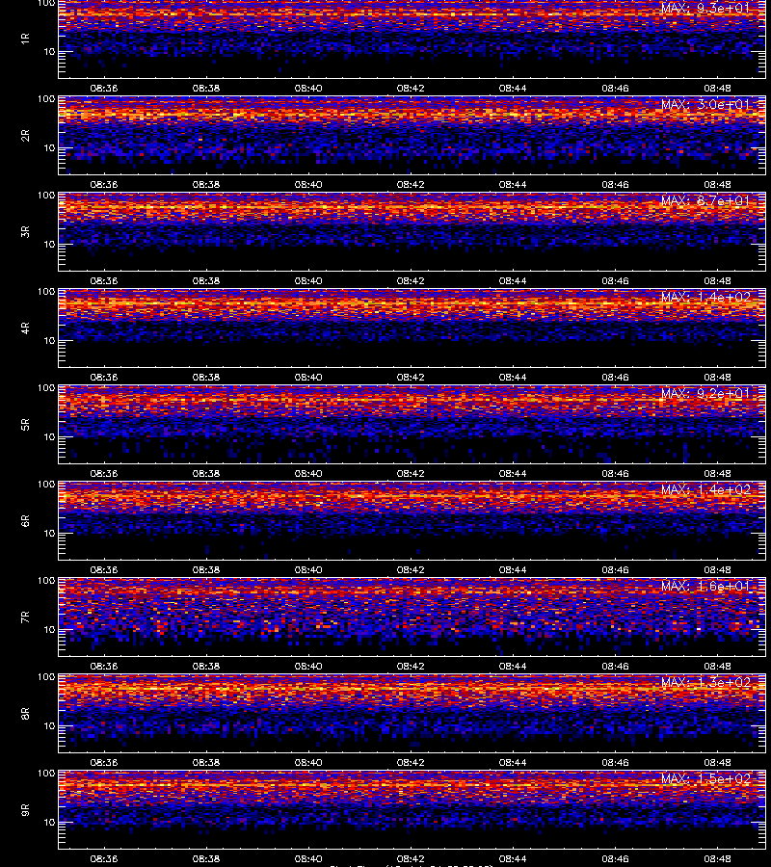771x867 pixels.
Task: Click the 100 y-axis label of panel 8R
Action: [46, 677]
